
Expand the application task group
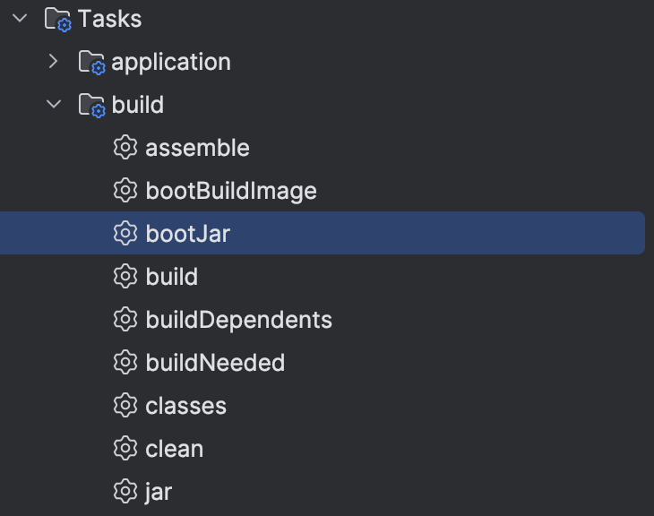tap(54, 61)
